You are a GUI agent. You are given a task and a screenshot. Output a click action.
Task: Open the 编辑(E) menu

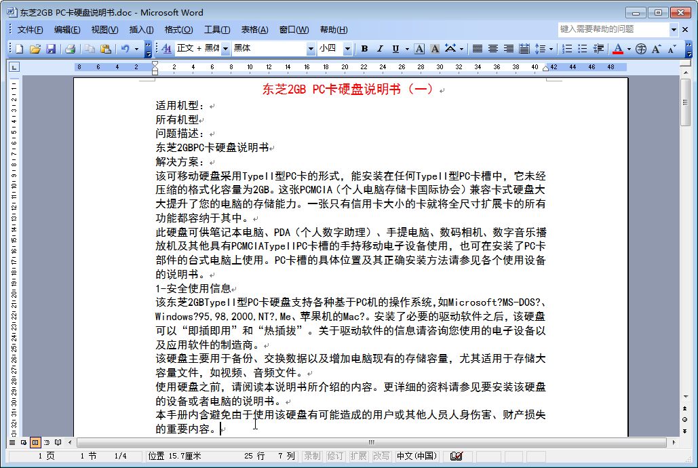(x=67, y=30)
